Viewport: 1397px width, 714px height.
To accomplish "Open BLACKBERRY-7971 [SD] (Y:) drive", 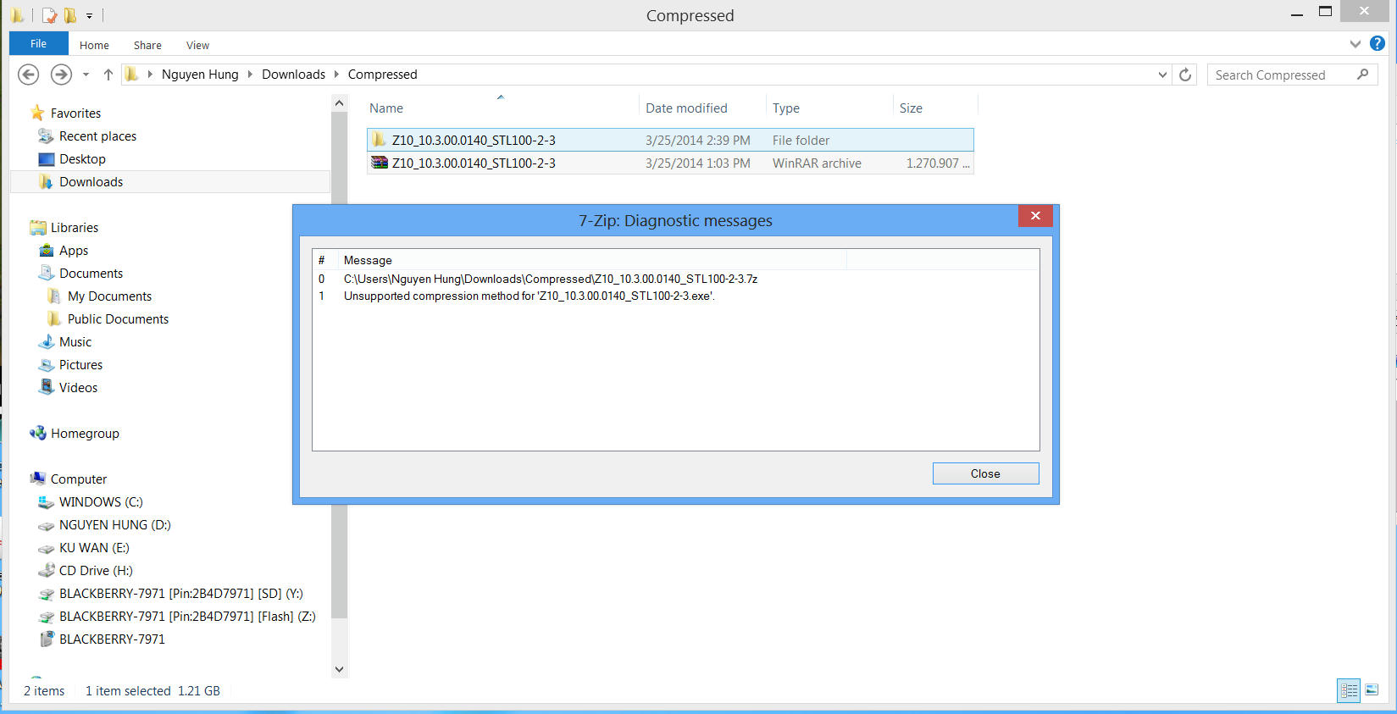I will (x=180, y=593).
